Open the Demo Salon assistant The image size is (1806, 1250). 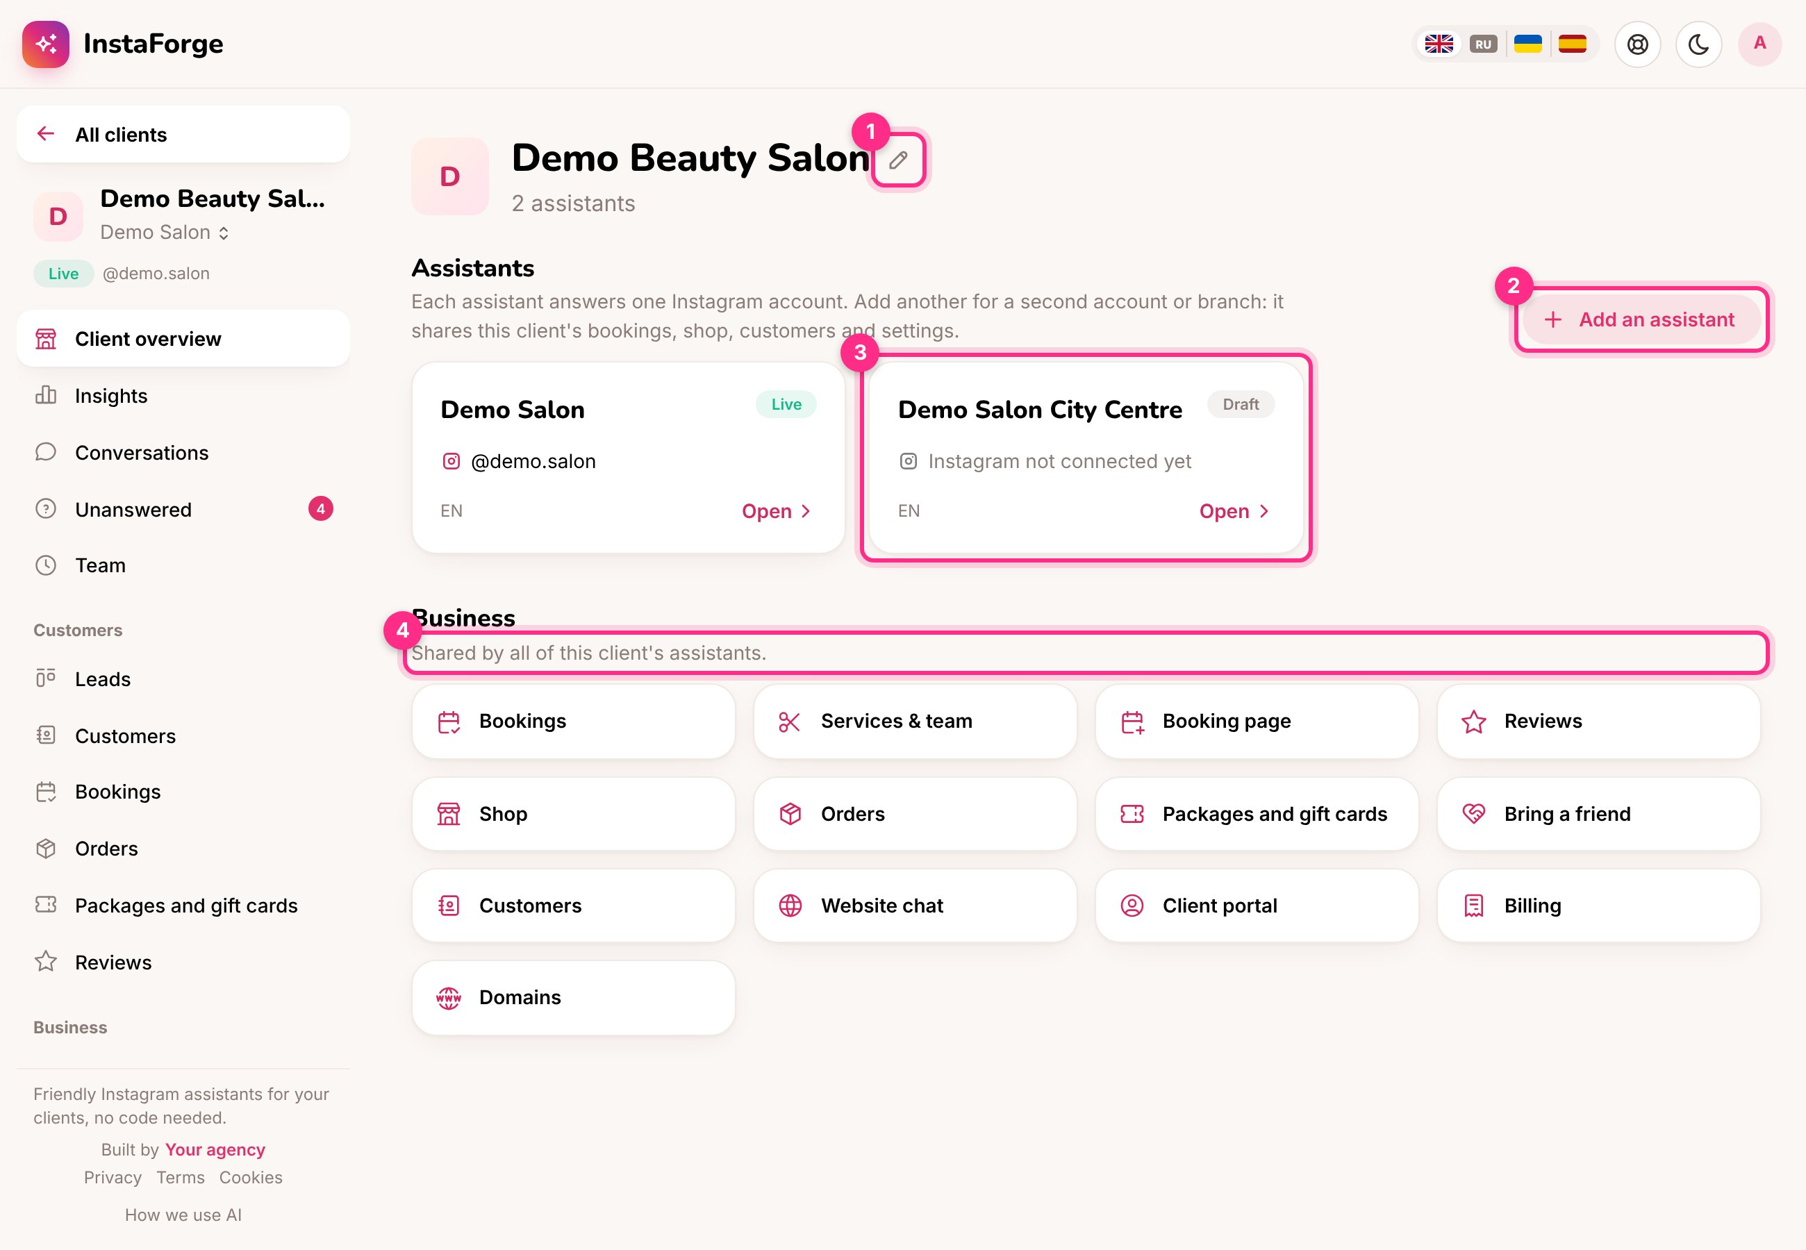point(775,511)
